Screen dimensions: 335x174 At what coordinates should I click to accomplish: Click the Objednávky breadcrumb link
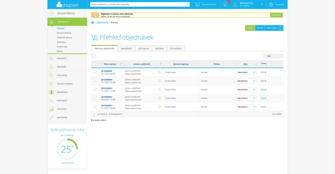click(102, 22)
